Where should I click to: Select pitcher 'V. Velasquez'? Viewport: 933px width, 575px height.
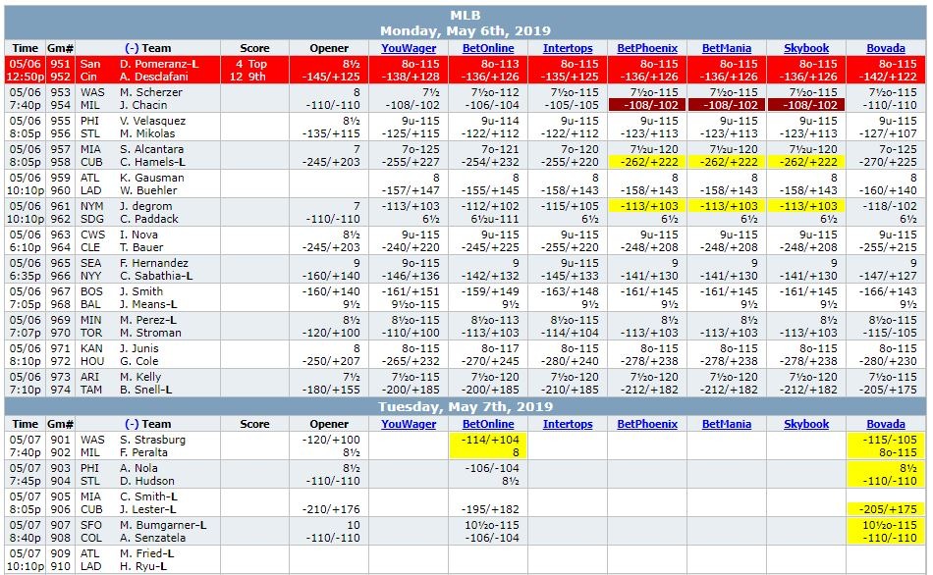[x=152, y=121]
